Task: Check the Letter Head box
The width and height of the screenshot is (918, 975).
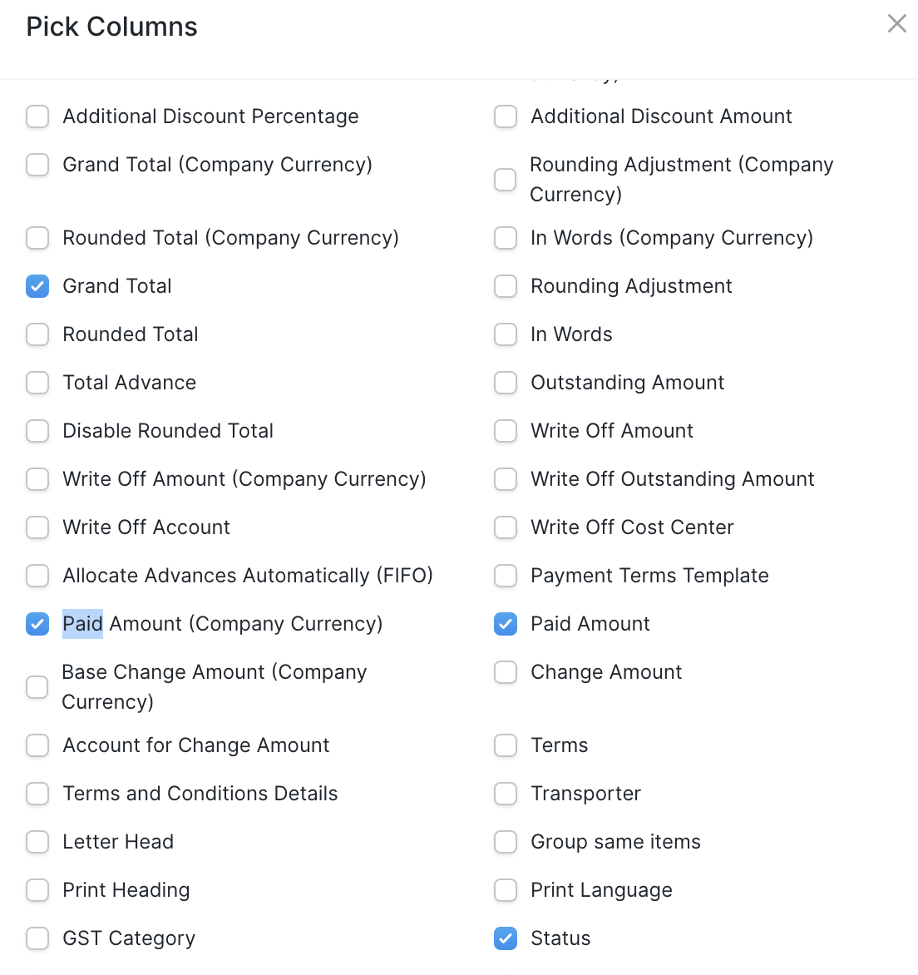Action: pos(37,842)
